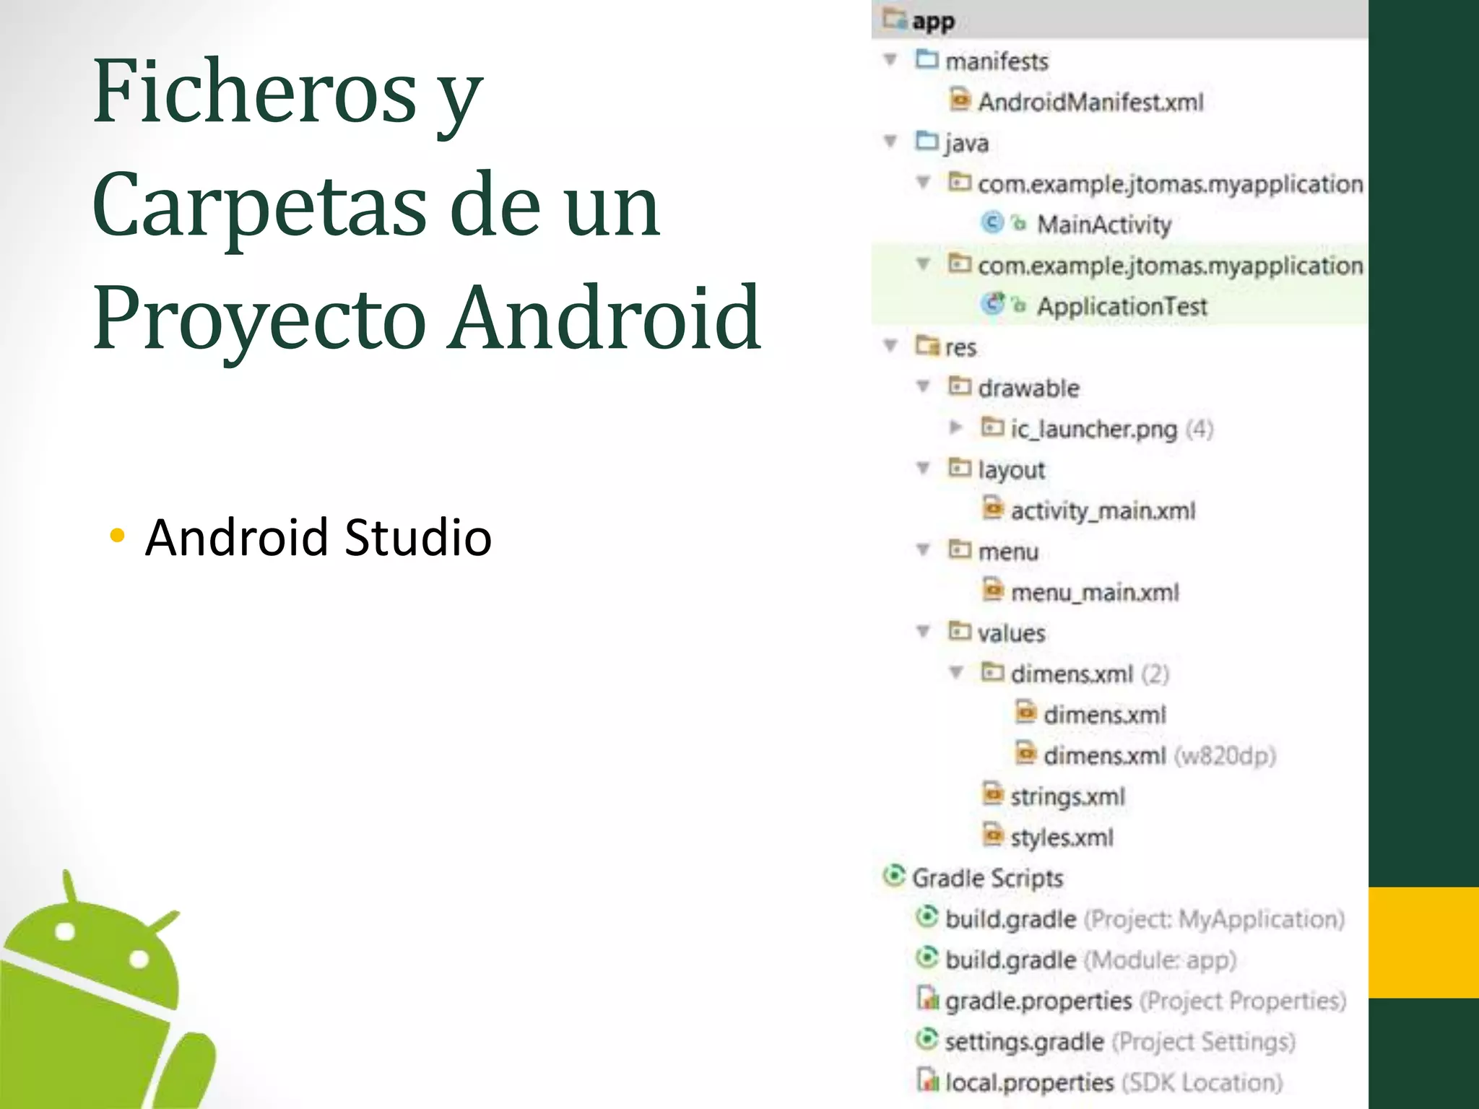Click the menu_main.xml file icon

tap(993, 590)
